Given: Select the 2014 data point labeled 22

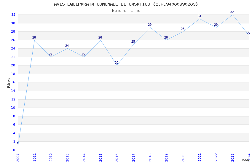Looking at the screenshot, I should pos(84,54).
